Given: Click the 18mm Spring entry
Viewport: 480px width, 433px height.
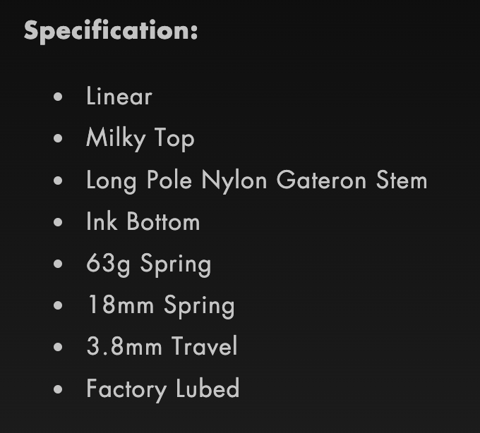Looking at the screenshot, I should pyautogui.click(x=161, y=306).
